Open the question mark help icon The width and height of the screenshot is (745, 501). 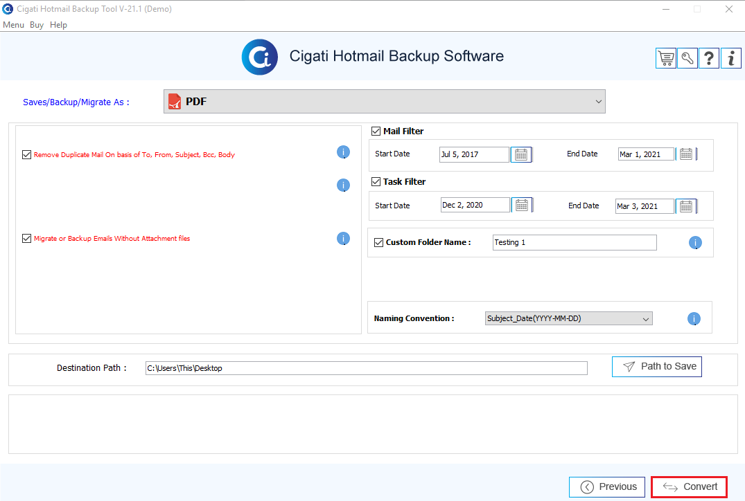pyautogui.click(x=708, y=58)
